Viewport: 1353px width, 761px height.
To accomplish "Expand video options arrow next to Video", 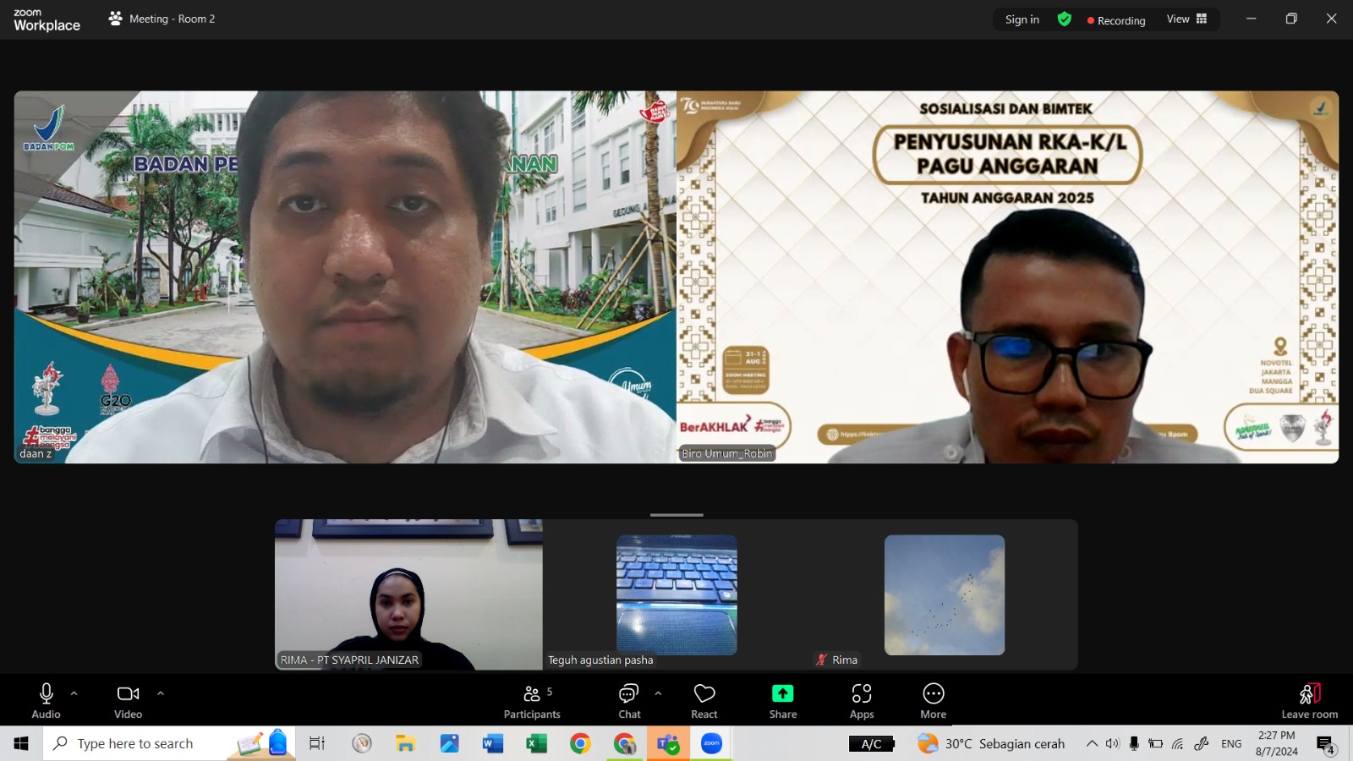I will (x=161, y=693).
